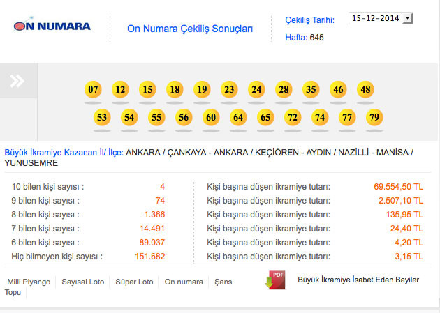Click yellow ball number 23

pos(229,90)
